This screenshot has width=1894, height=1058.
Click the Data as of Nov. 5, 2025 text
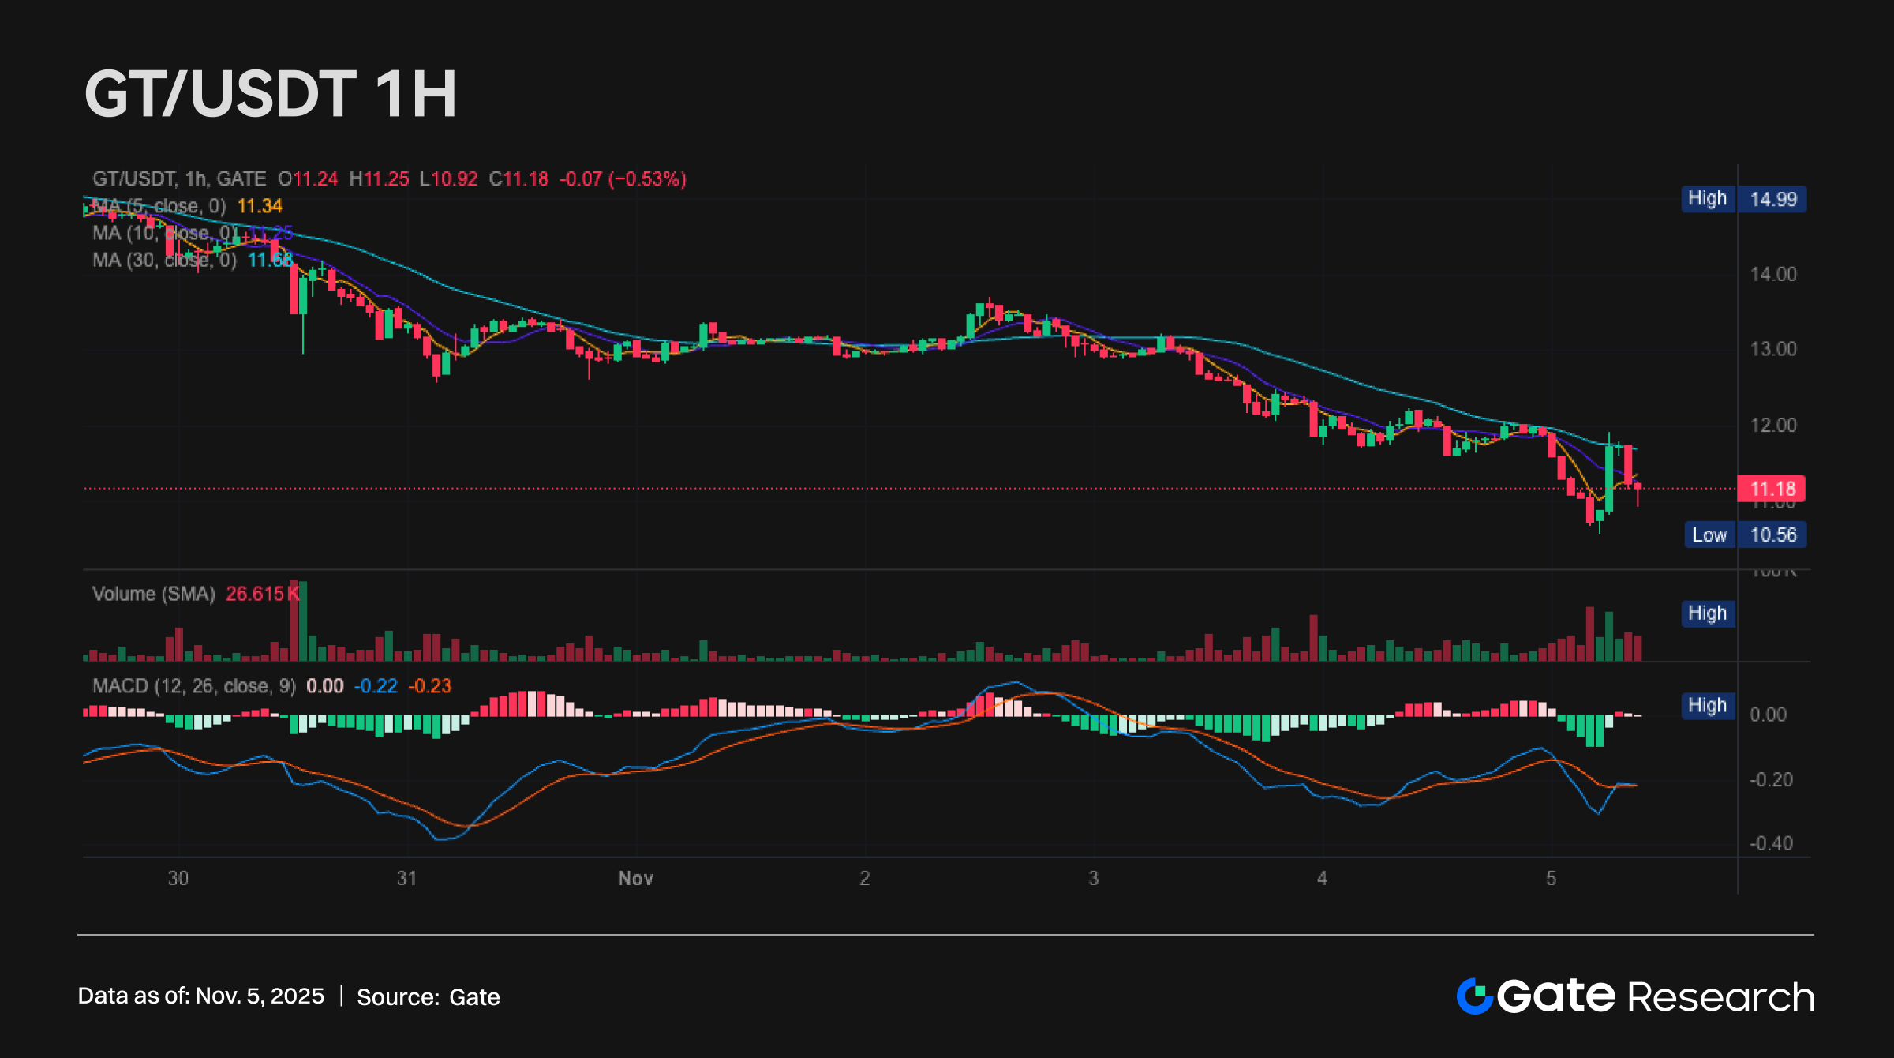tap(200, 996)
